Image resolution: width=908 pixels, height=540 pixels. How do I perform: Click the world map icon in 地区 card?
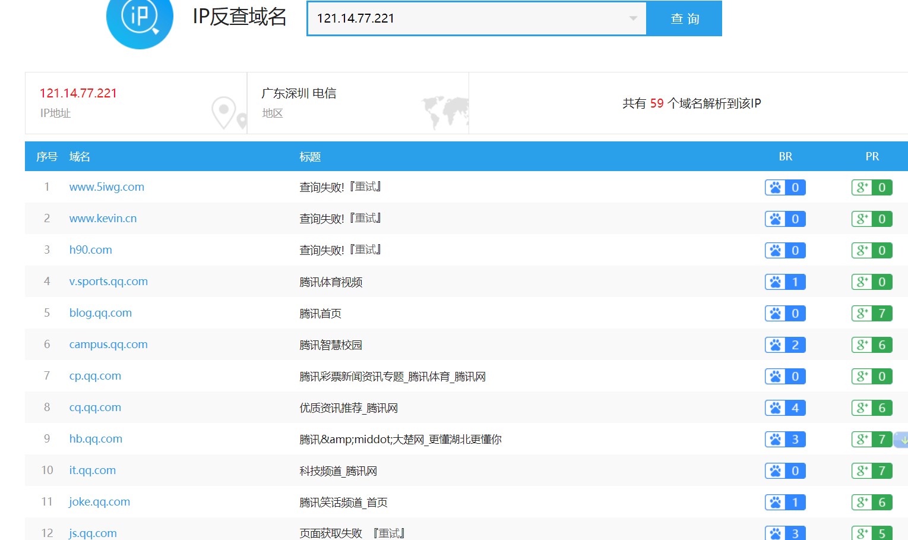pos(445,113)
